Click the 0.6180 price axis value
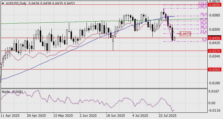 click(x=214, y=83)
